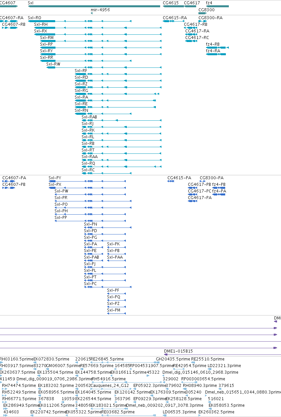Click label EK016611.5prime
Screen dimensions: 281x417
pyautogui.click(x=128, y=372)
